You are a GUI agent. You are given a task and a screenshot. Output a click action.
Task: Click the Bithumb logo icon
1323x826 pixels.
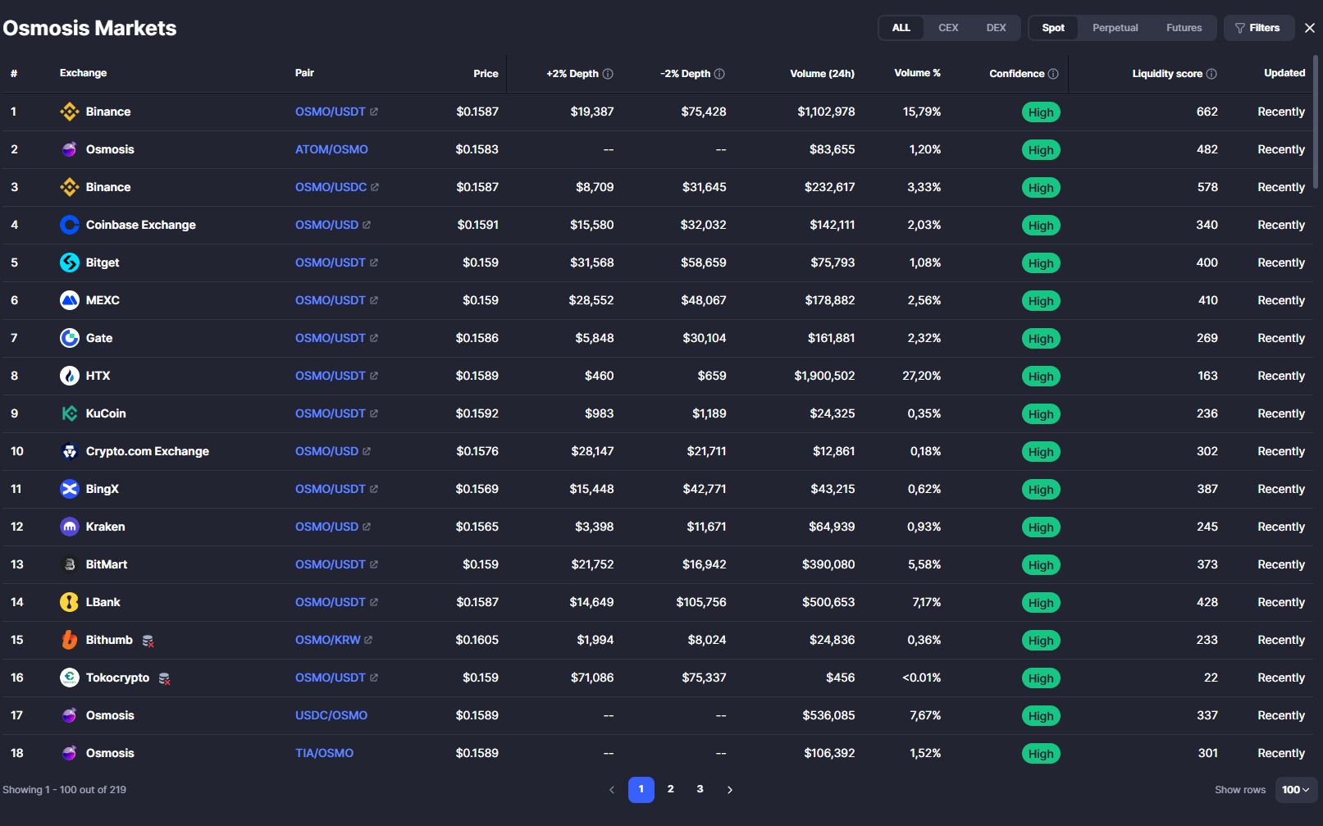click(70, 640)
